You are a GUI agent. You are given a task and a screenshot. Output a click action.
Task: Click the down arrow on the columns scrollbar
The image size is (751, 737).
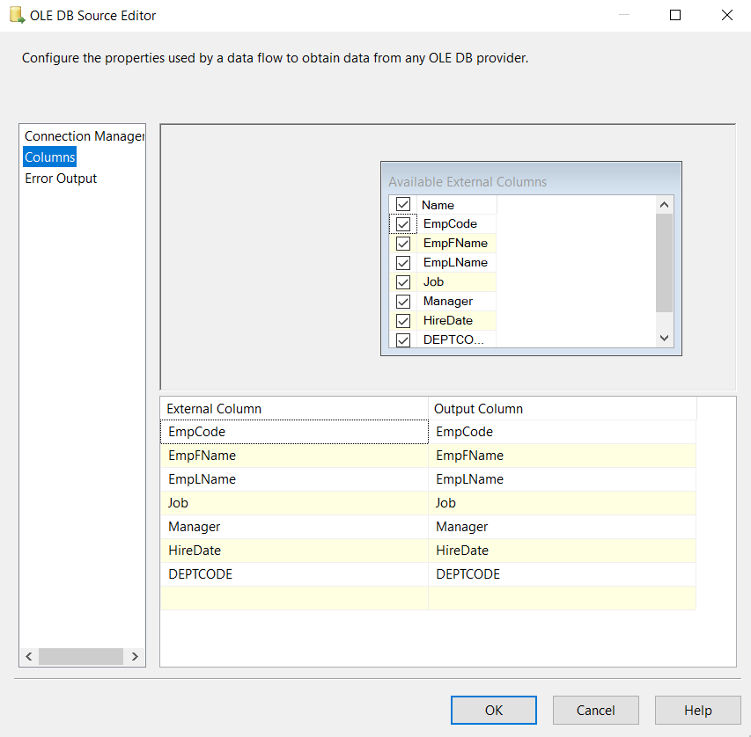point(665,338)
